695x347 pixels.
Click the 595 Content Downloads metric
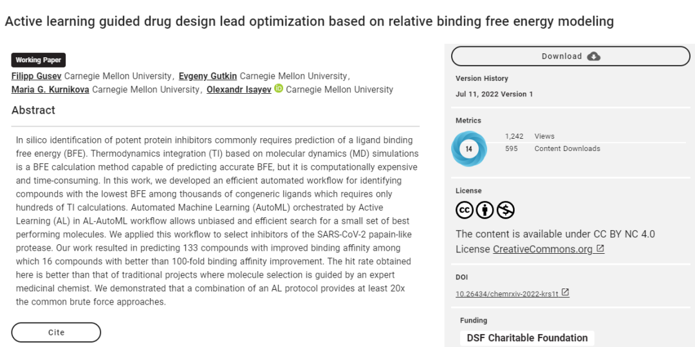click(553, 148)
